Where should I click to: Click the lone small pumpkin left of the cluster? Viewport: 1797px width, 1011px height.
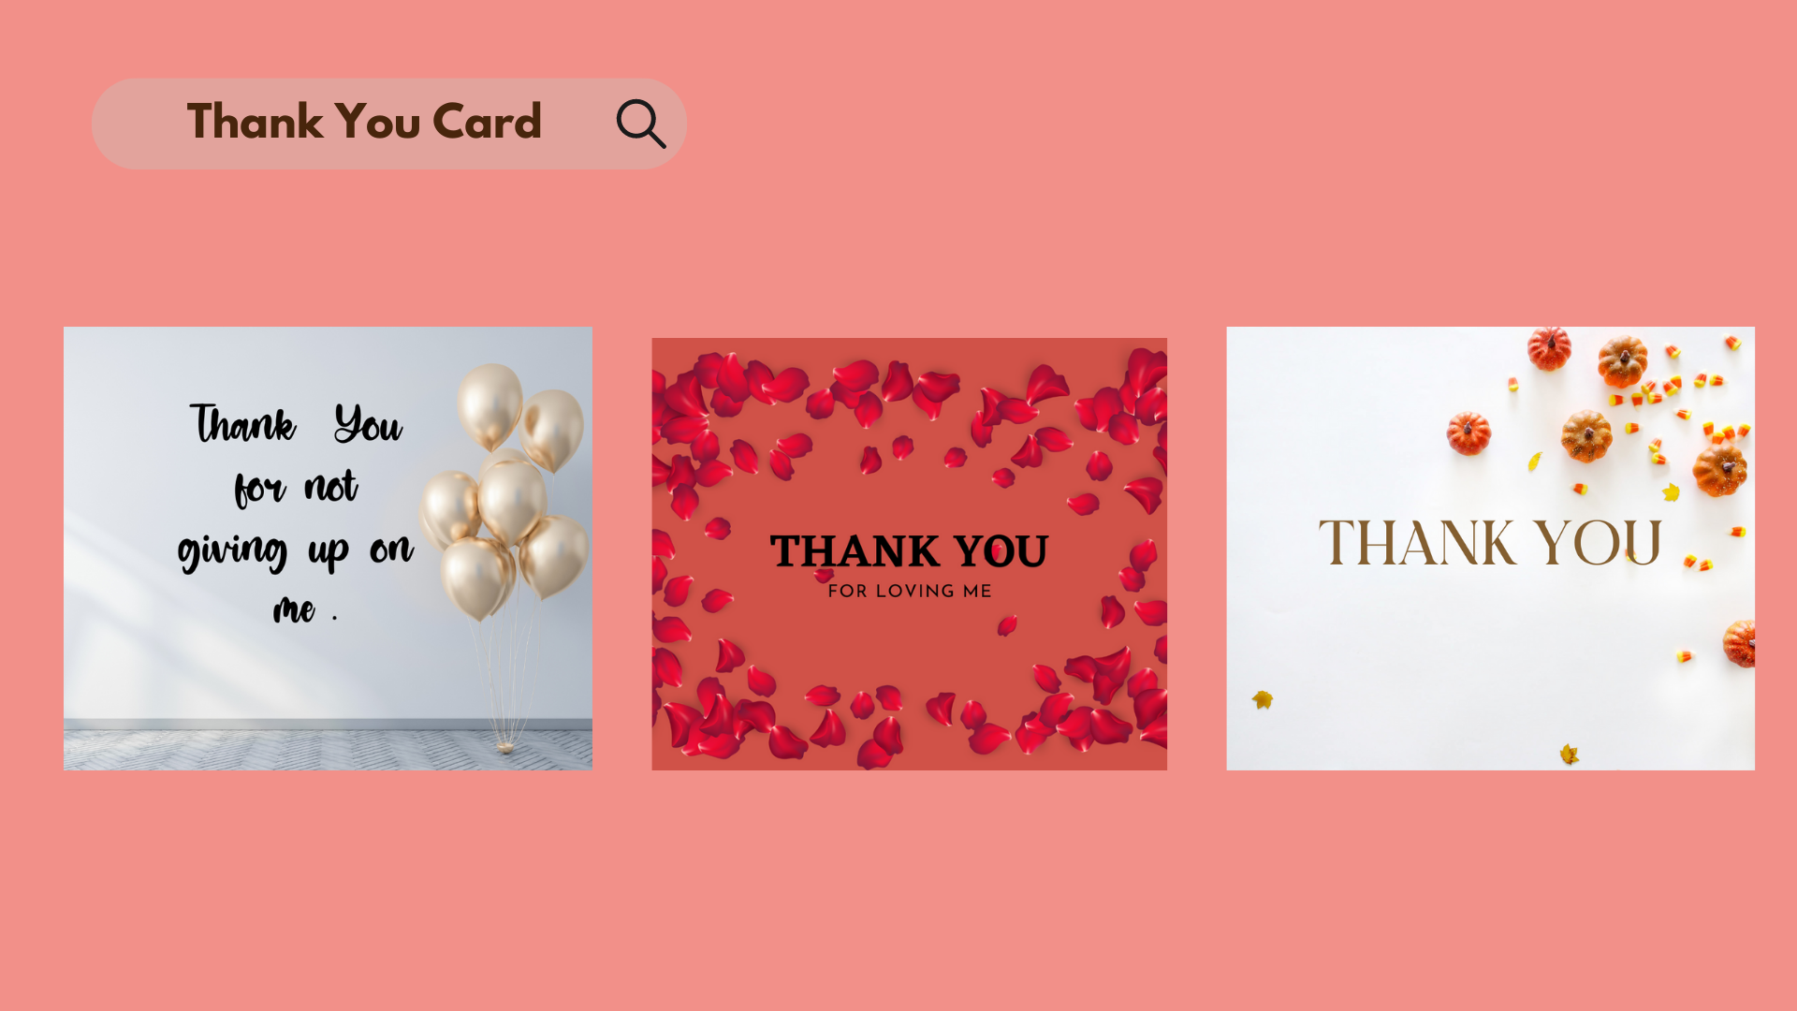point(1468,434)
